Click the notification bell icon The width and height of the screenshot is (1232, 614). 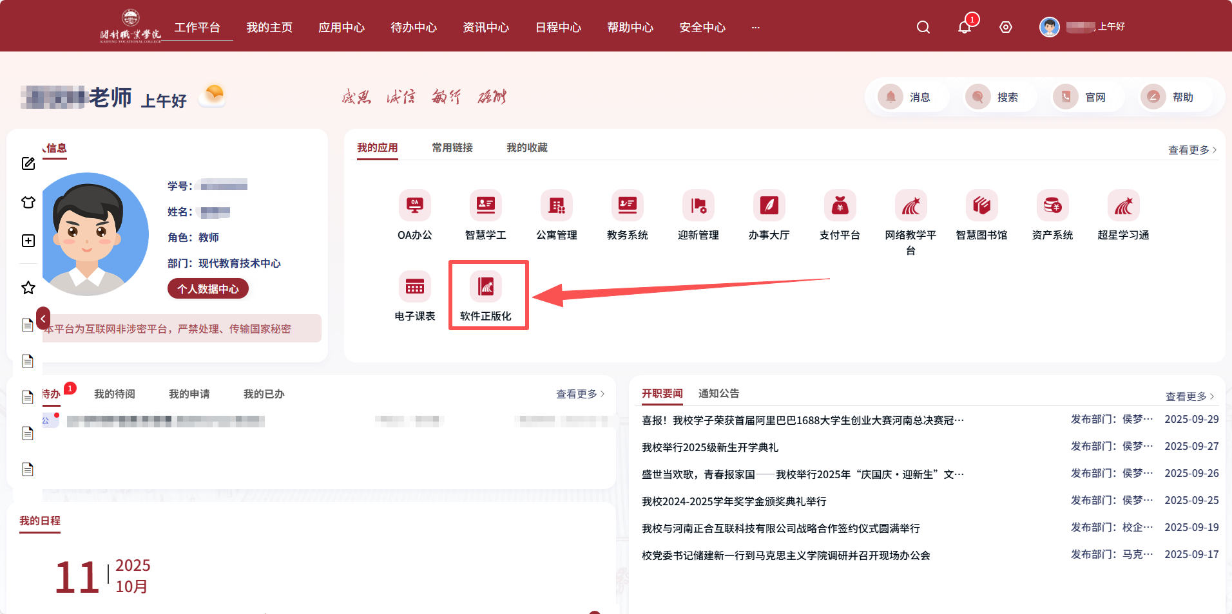point(964,27)
